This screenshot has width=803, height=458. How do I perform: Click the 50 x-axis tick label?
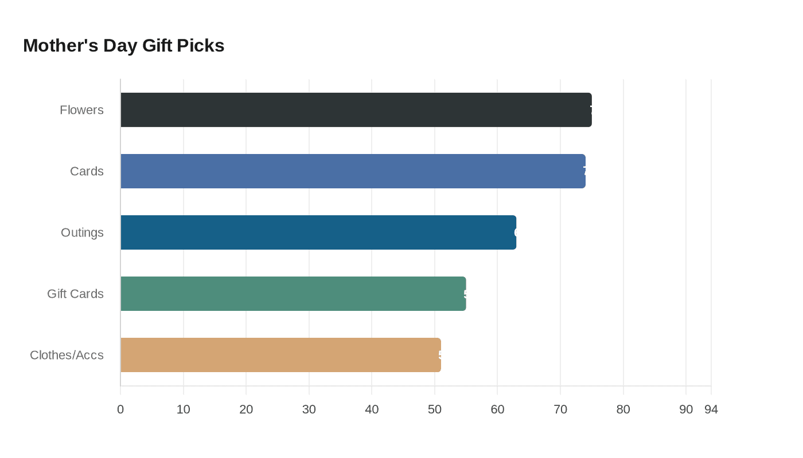point(435,409)
